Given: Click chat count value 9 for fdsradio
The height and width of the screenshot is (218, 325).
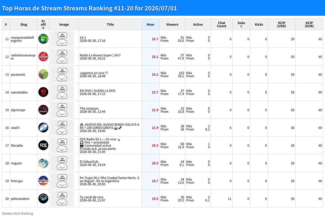Looking at the screenshot, I should (230, 145).
